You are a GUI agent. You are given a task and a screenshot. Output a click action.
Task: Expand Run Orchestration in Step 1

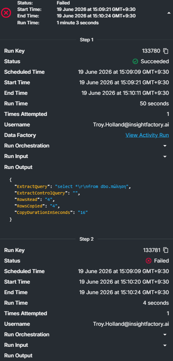(165, 146)
